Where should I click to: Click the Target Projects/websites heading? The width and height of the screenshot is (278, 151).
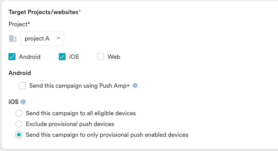(44, 12)
